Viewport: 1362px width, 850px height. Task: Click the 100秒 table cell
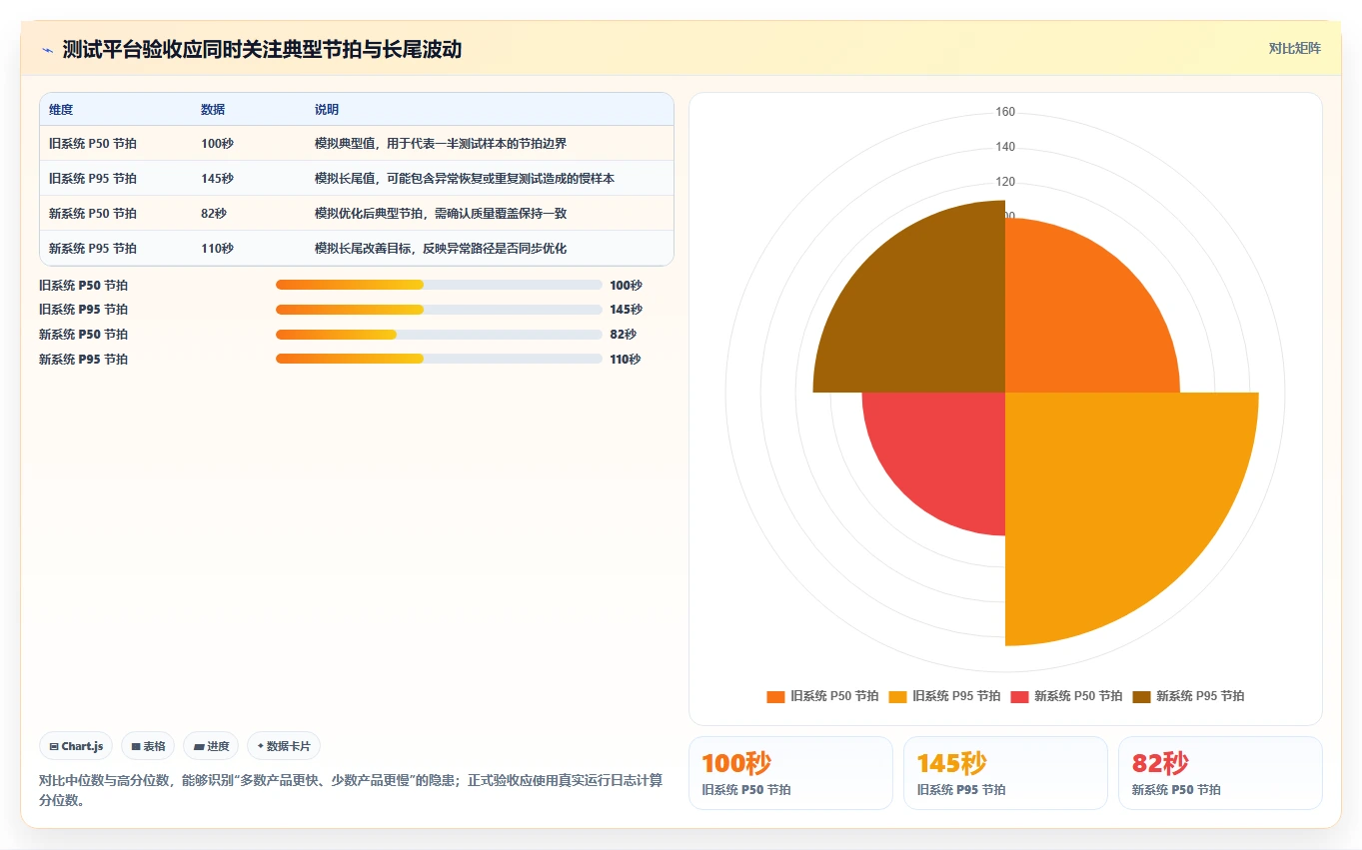pos(217,144)
